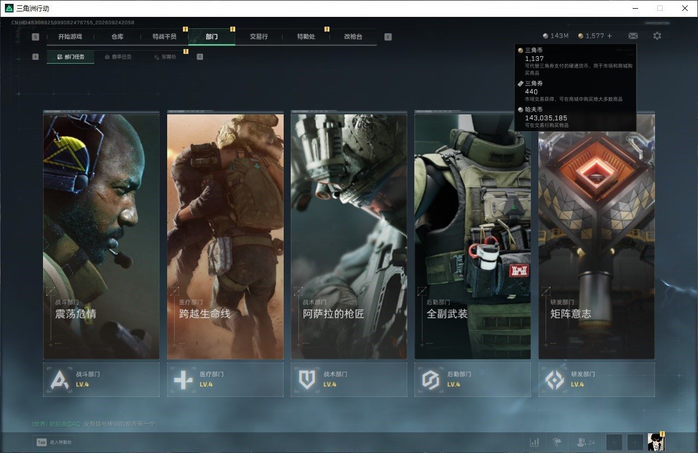The image size is (698, 453).
Task: Click the 医疗部门 cross icon
Action: coord(183,379)
